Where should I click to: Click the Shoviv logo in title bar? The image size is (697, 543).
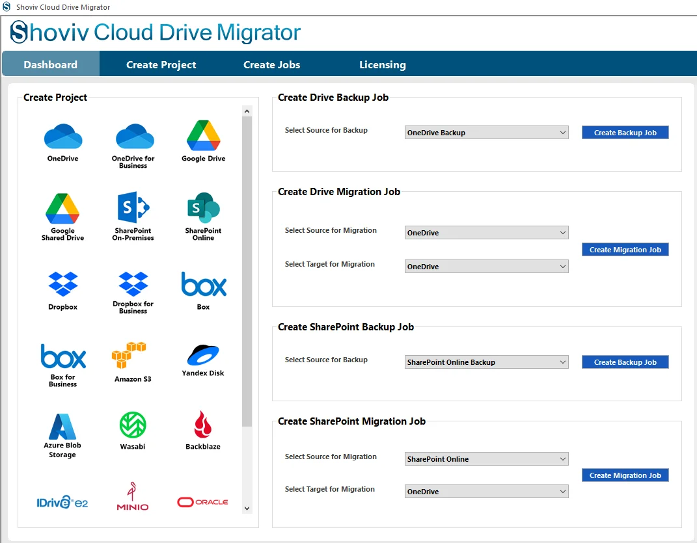[x=7, y=7]
